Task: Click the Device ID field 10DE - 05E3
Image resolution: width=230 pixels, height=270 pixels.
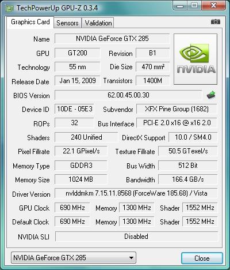Action: tap(74, 109)
